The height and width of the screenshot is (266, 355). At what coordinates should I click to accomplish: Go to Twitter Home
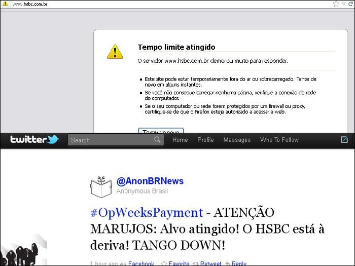pos(180,140)
